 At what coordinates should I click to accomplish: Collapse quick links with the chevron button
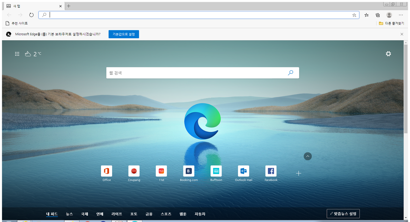pyautogui.click(x=307, y=156)
